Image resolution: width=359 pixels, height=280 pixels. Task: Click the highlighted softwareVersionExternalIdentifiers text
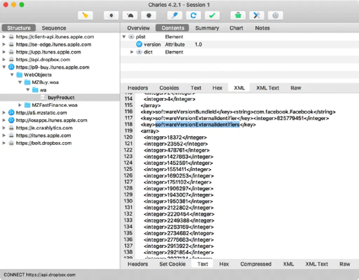coord(197,125)
